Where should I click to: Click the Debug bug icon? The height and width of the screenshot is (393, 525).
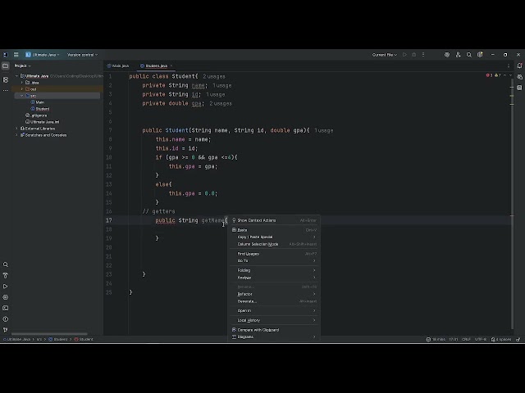tap(413, 55)
